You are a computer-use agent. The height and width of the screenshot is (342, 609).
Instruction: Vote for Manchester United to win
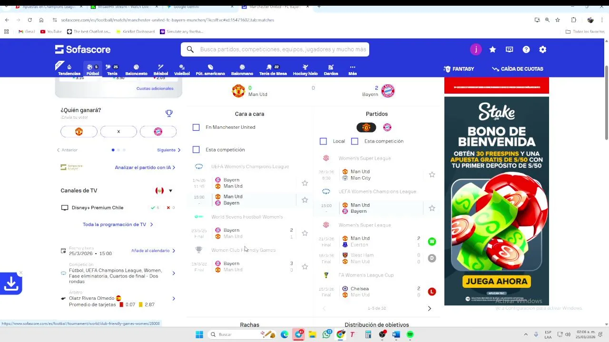tap(79, 132)
